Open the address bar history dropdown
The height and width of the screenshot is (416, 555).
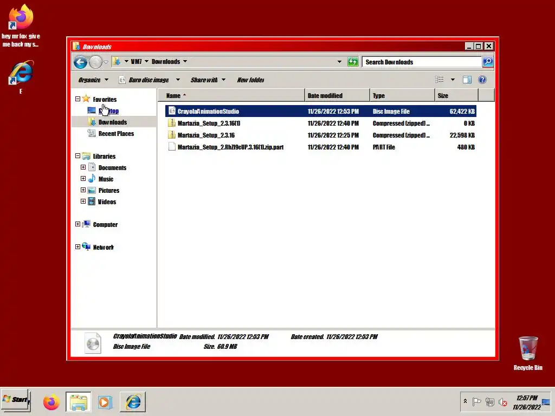[339, 62]
